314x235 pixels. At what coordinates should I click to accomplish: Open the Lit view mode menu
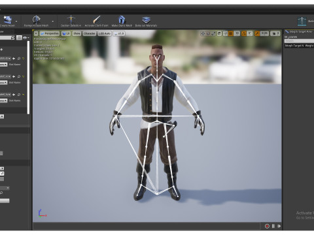point(66,33)
